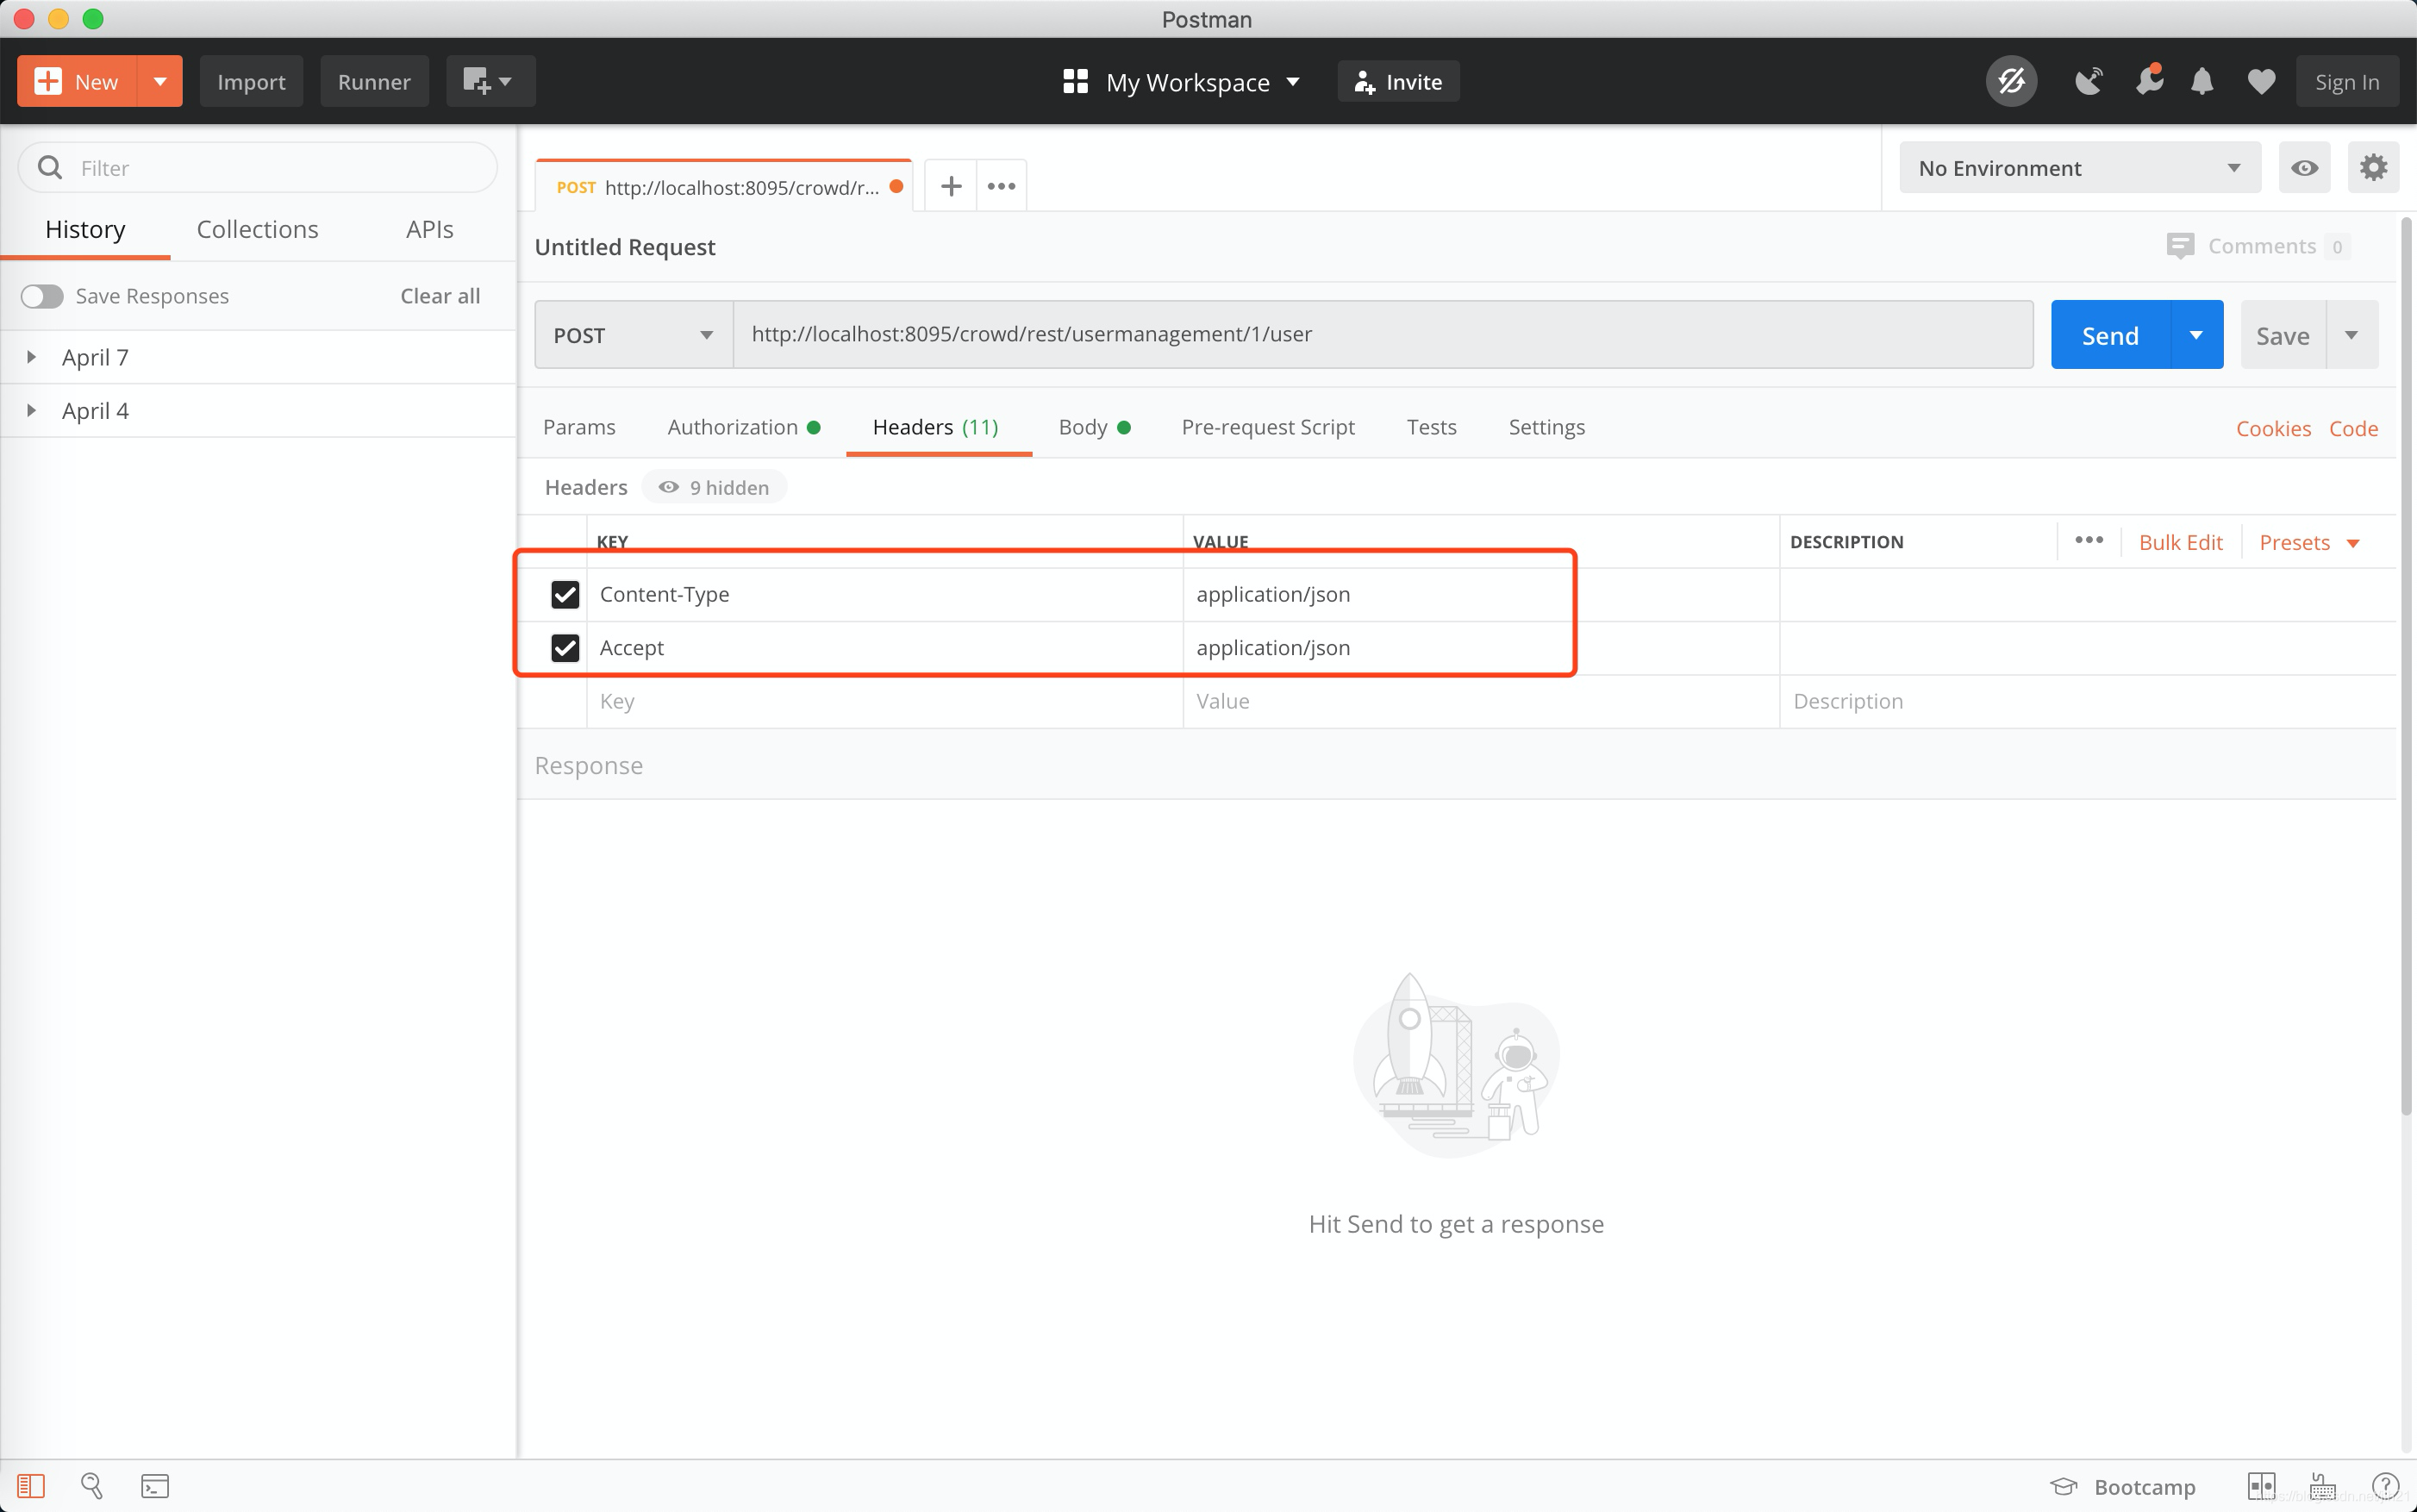
Task: Click the Comments speech bubble icon
Action: point(2180,246)
